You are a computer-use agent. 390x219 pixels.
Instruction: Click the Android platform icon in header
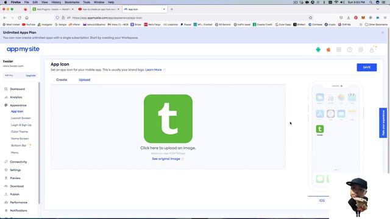pos(318,50)
